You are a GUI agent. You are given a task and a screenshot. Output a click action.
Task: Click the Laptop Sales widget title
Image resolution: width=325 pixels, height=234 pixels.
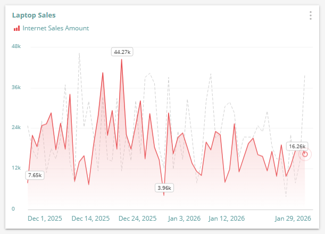point(34,15)
